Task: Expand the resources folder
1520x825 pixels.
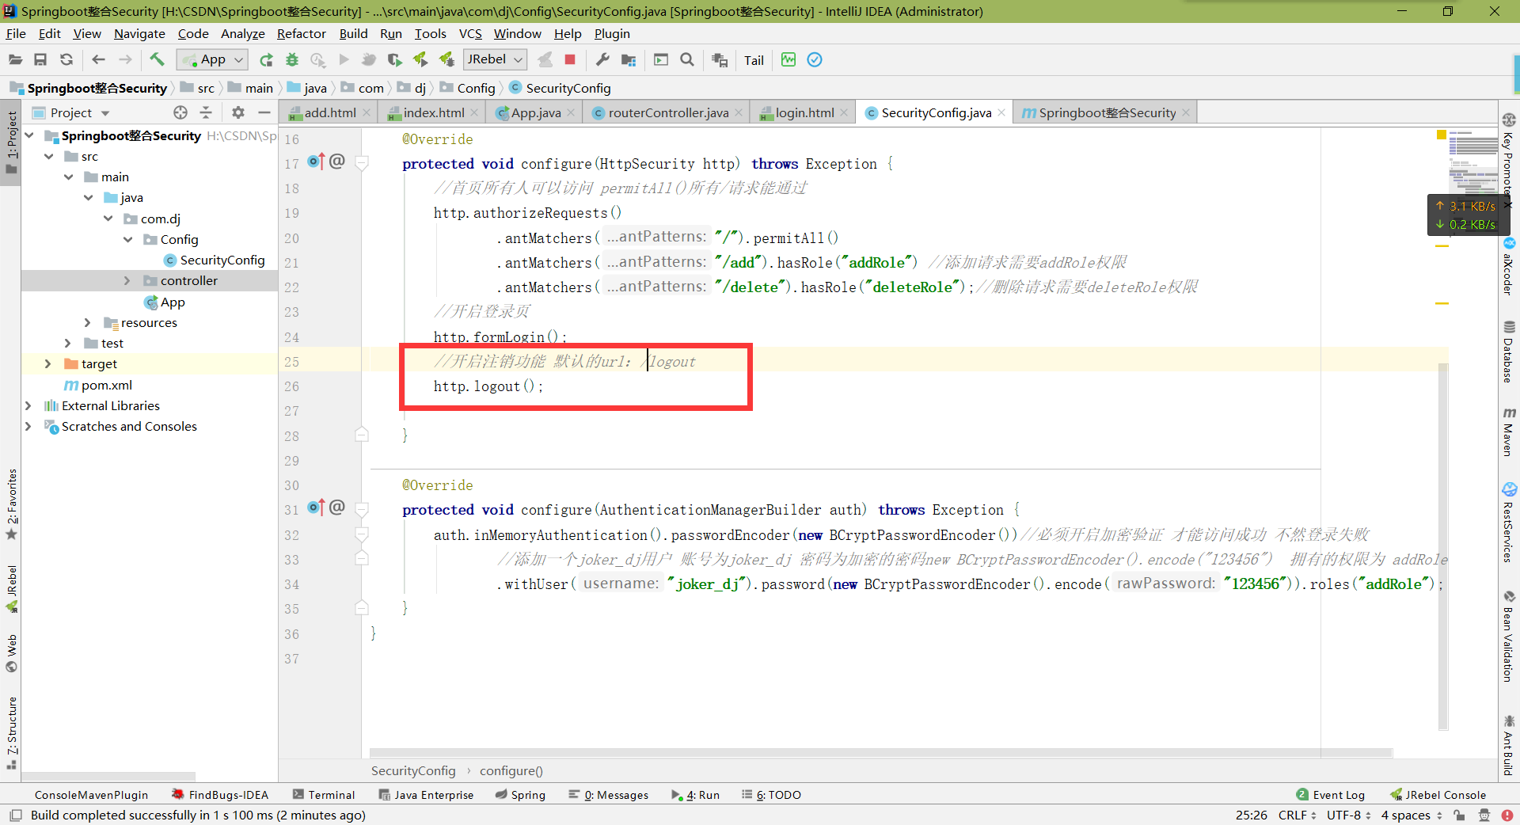Action: click(x=88, y=323)
